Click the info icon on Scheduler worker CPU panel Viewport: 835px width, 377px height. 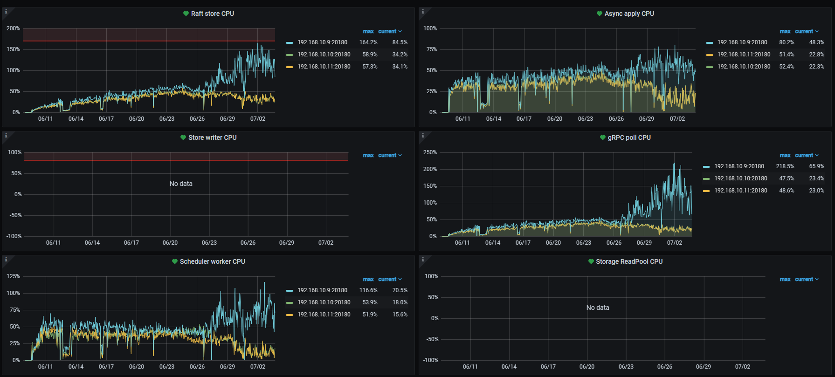[x=6, y=260]
